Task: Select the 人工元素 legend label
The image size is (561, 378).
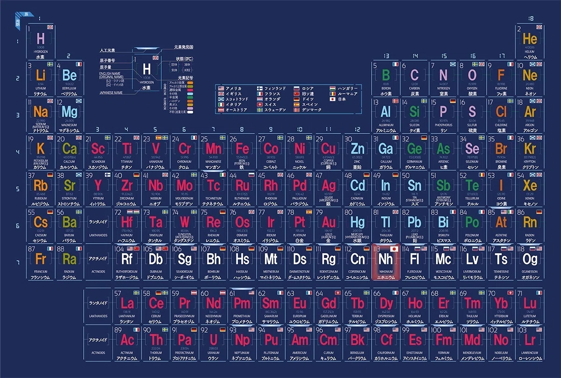Action: coord(107,50)
